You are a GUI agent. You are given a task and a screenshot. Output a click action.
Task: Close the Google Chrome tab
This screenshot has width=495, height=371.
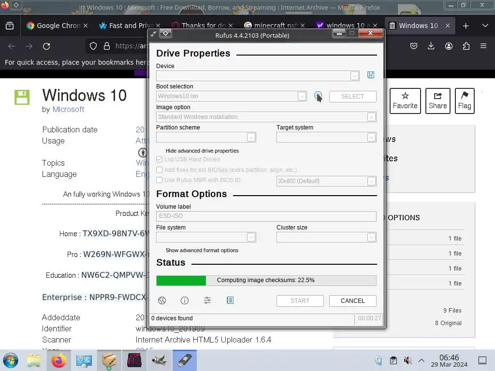[x=86, y=26]
